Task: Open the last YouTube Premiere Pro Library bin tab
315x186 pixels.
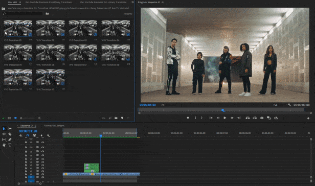Action: tap(103, 3)
